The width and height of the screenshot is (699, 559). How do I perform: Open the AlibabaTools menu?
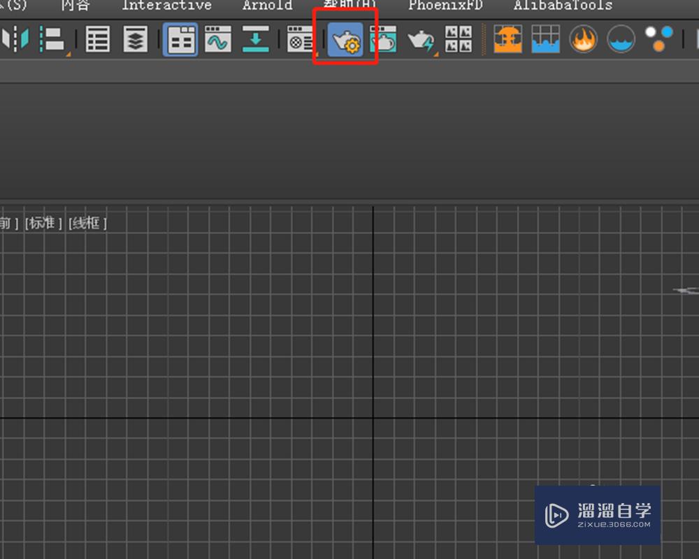[563, 6]
